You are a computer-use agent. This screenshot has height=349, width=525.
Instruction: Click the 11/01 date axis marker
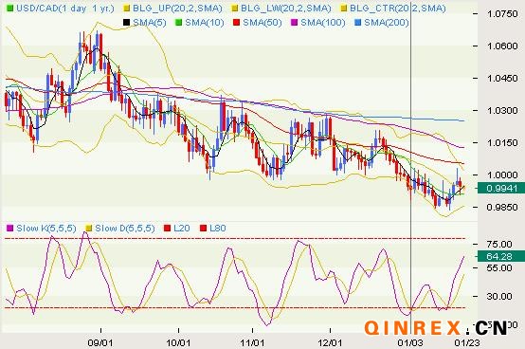pos(253,342)
